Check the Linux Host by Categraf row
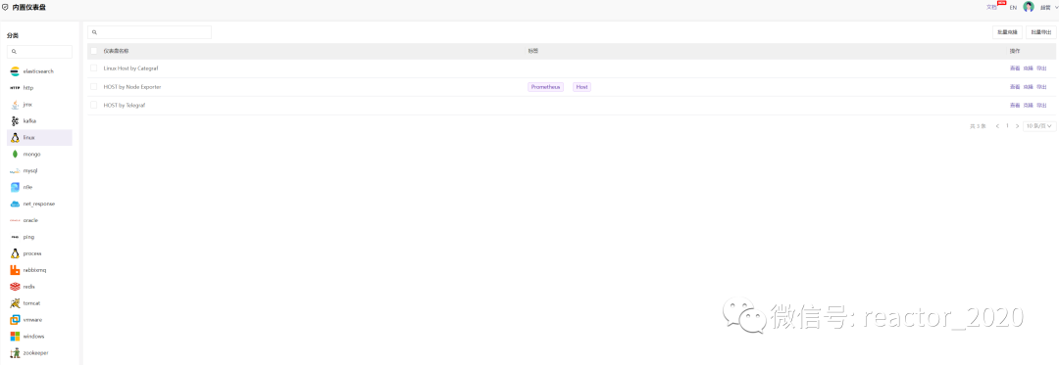The height and width of the screenshot is (365, 1059). [x=94, y=68]
